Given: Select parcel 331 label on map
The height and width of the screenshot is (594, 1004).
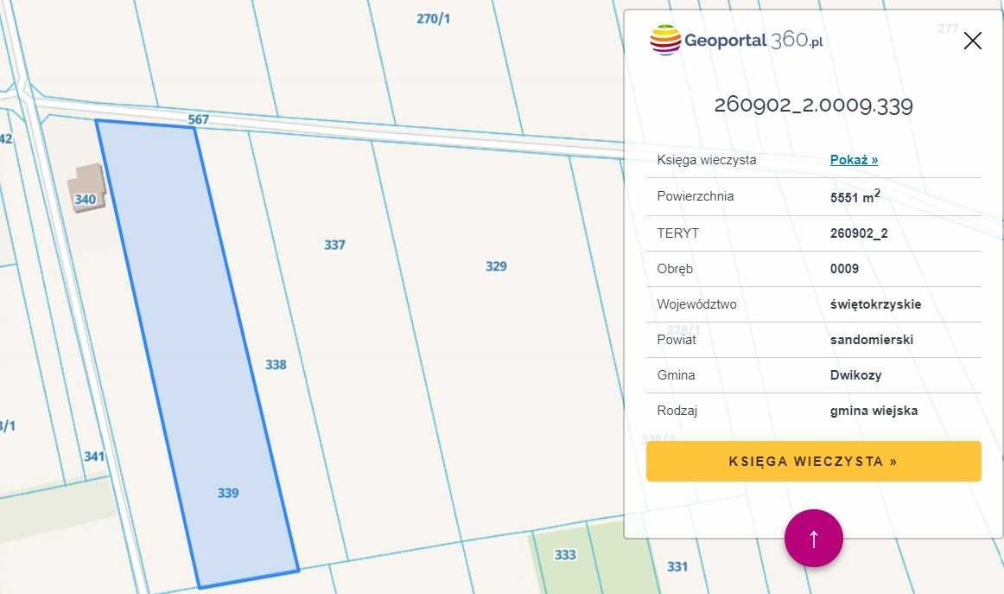Looking at the screenshot, I should (677, 566).
